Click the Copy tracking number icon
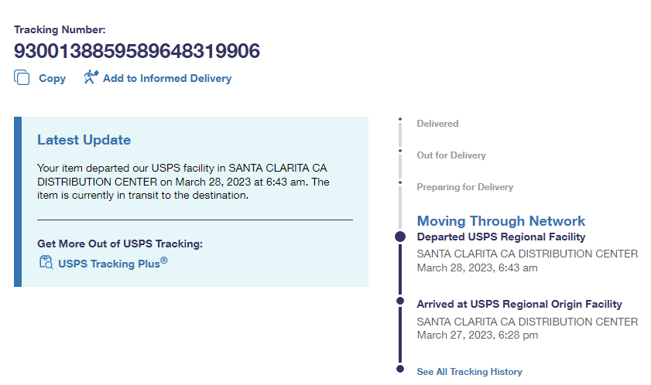 22,77
